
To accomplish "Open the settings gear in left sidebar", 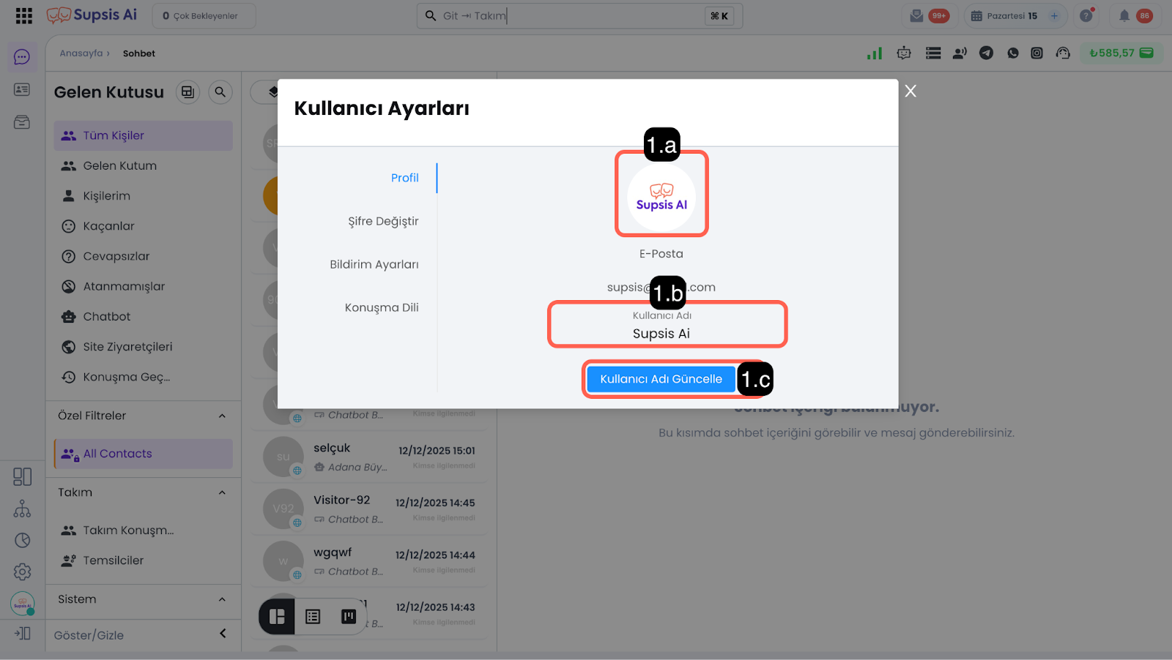I will (x=22, y=571).
